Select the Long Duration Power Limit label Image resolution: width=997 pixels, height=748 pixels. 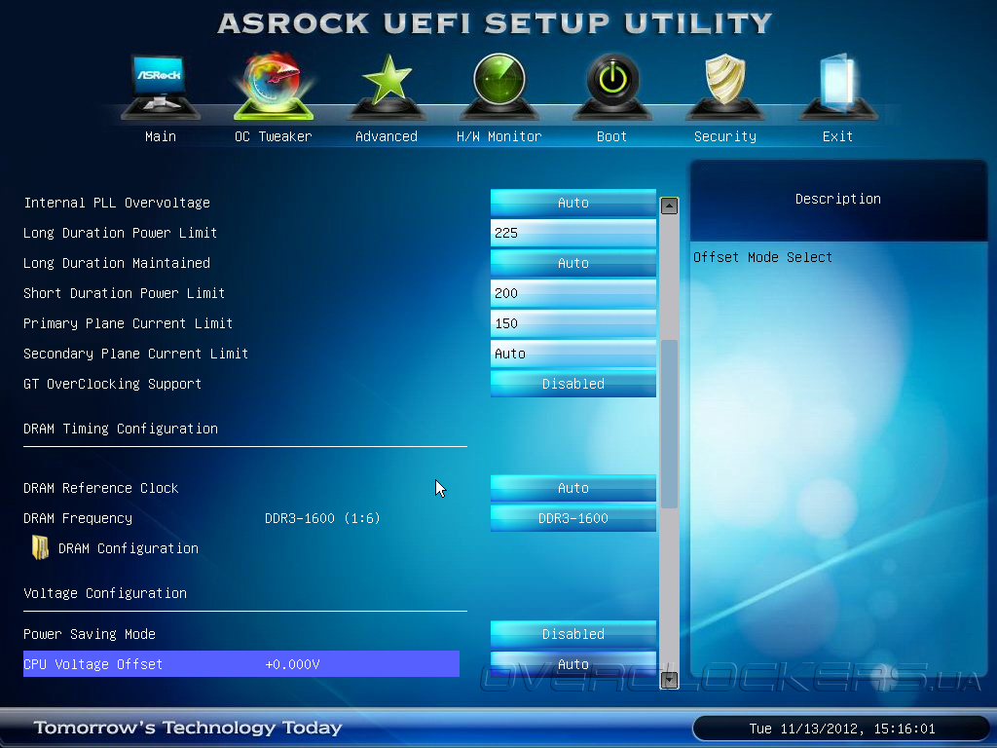pos(120,233)
